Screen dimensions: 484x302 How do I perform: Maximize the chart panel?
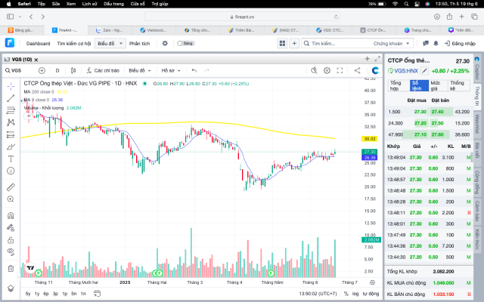377,59
